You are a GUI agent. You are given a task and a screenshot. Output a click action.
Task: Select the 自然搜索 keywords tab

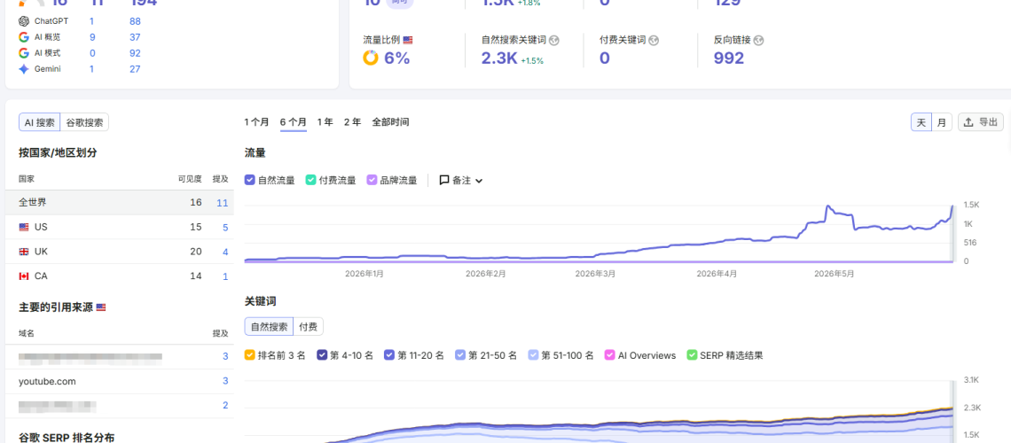coord(269,326)
